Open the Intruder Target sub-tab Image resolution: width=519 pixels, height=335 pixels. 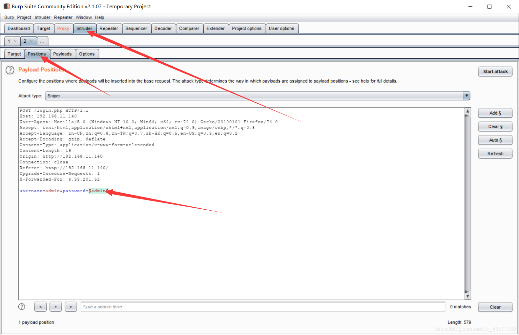pyautogui.click(x=14, y=54)
